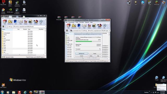Screen dimensions: 167x94
Task: Select GeForce Experience desktop icon
Action: point(17,3)
